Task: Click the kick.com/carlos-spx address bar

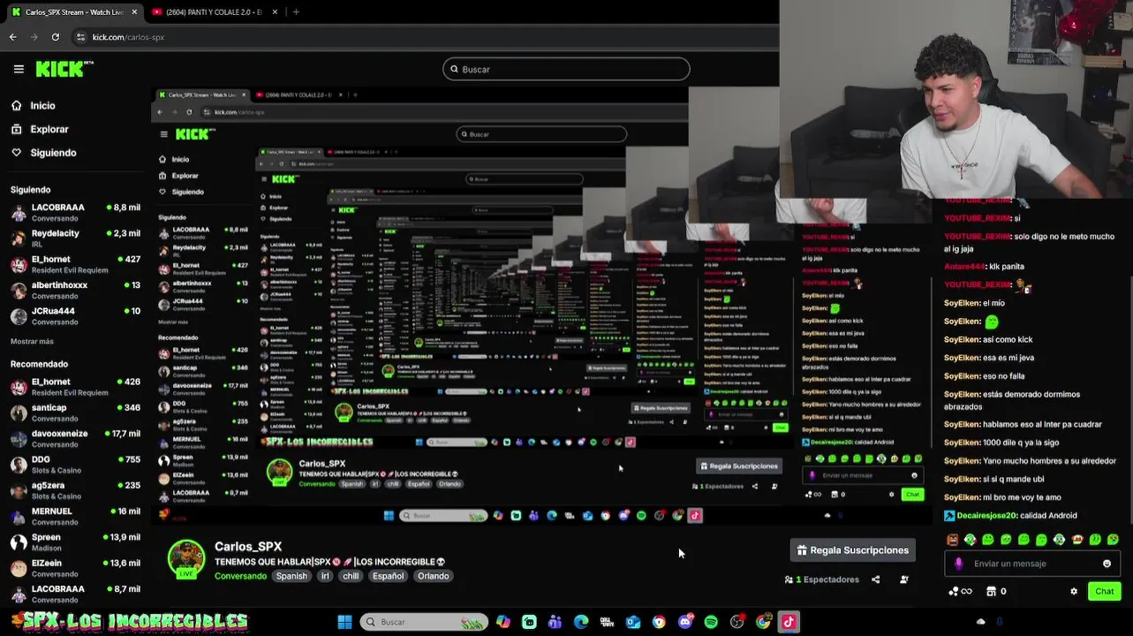Action: (128, 37)
